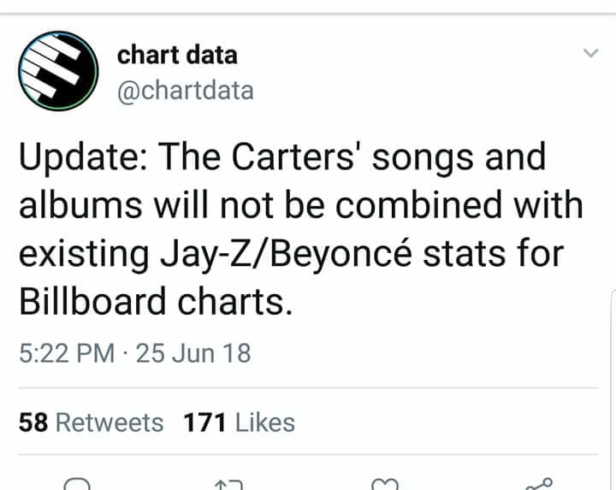Click the bold number 58

point(33,422)
